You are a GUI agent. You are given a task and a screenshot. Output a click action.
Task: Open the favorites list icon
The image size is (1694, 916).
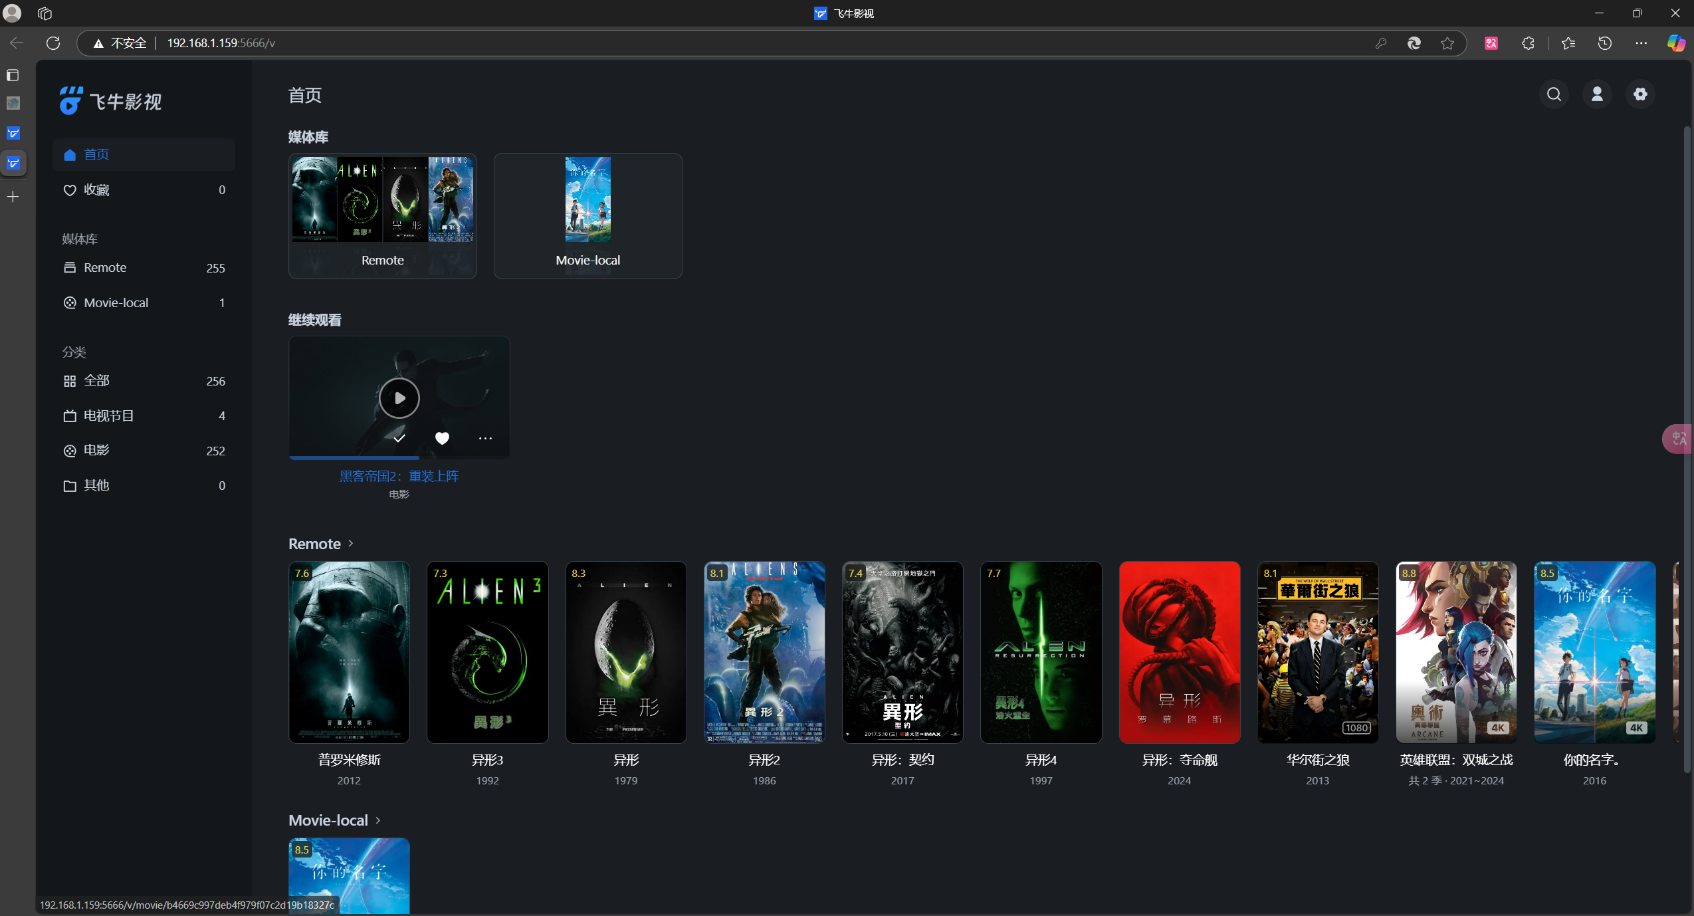pos(1568,43)
